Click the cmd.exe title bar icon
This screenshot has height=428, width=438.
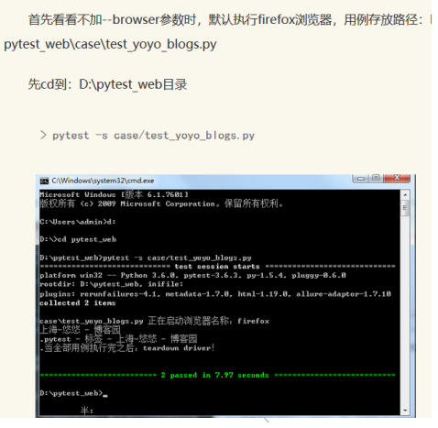44,181
